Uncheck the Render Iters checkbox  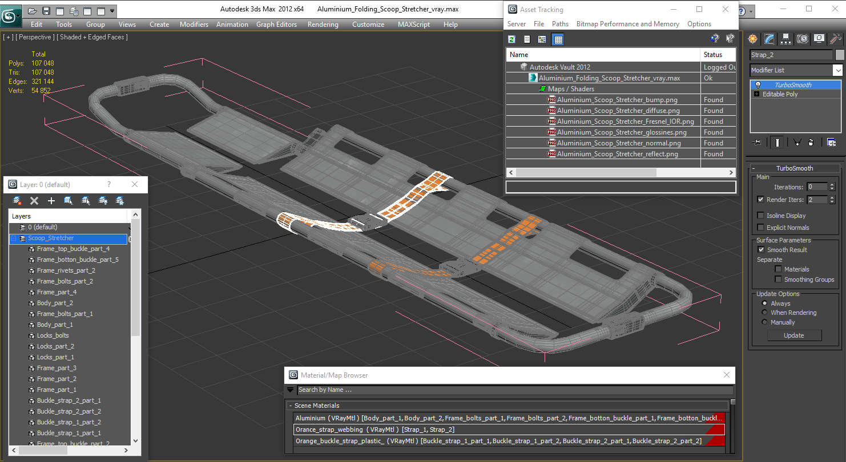[760, 200]
